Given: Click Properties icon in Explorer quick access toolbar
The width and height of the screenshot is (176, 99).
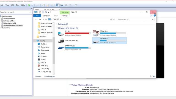Looking at the screenshot, I should [40, 12].
